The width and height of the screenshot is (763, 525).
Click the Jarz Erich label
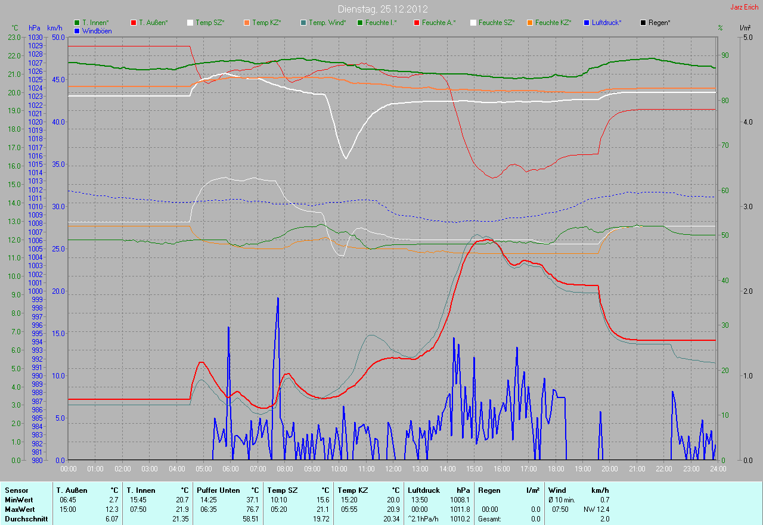coord(745,7)
